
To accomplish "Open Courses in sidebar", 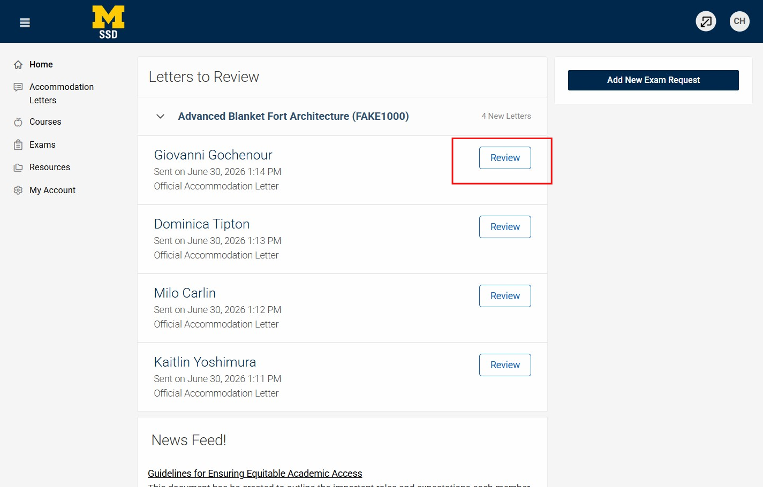I will point(46,122).
